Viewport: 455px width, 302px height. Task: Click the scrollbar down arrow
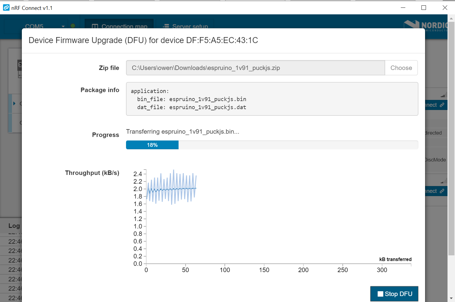(451, 298)
